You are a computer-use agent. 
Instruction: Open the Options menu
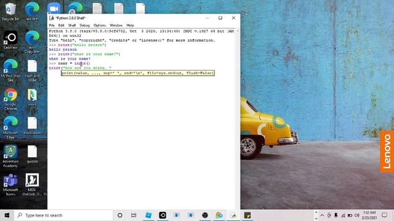(x=100, y=25)
